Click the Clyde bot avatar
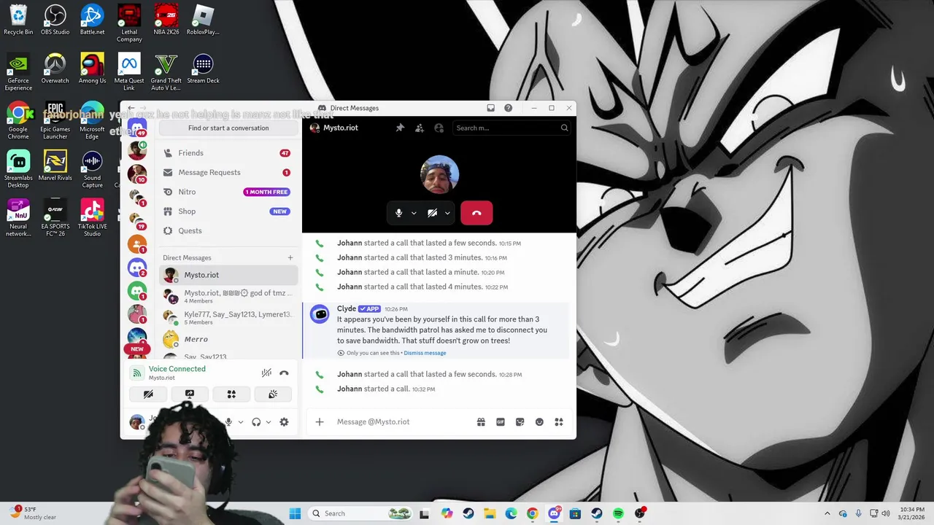 320,314
